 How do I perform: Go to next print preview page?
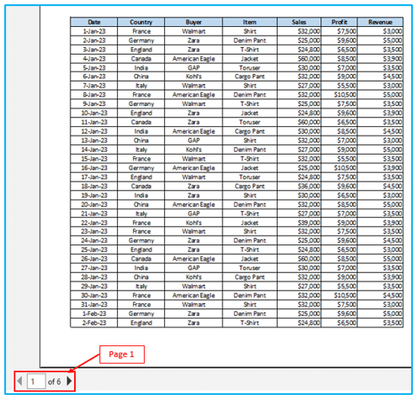[x=69, y=381]
